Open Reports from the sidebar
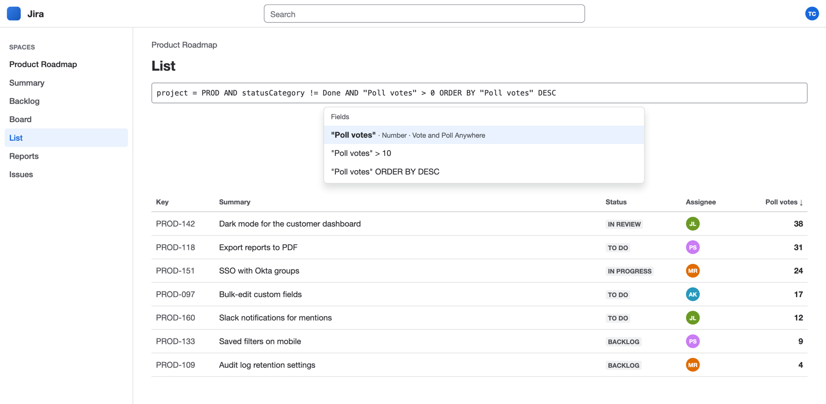Image resolution: width=826 pixels, height=404 pixels. click(x=66, y=156)
